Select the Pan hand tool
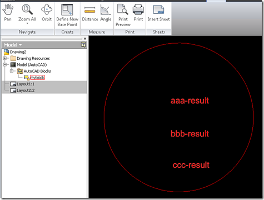This screenshot has height=200, width=264. pos(8,13)
